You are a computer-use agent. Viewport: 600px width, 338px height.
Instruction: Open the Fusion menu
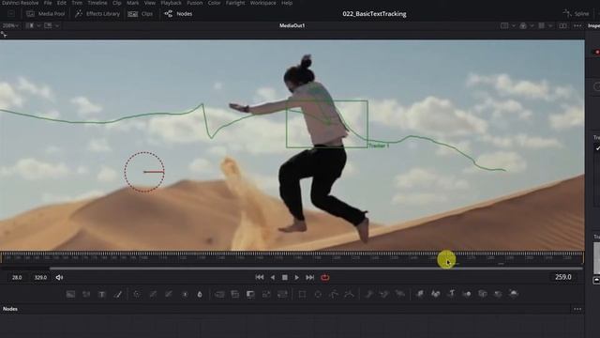[x=195, y=3]
